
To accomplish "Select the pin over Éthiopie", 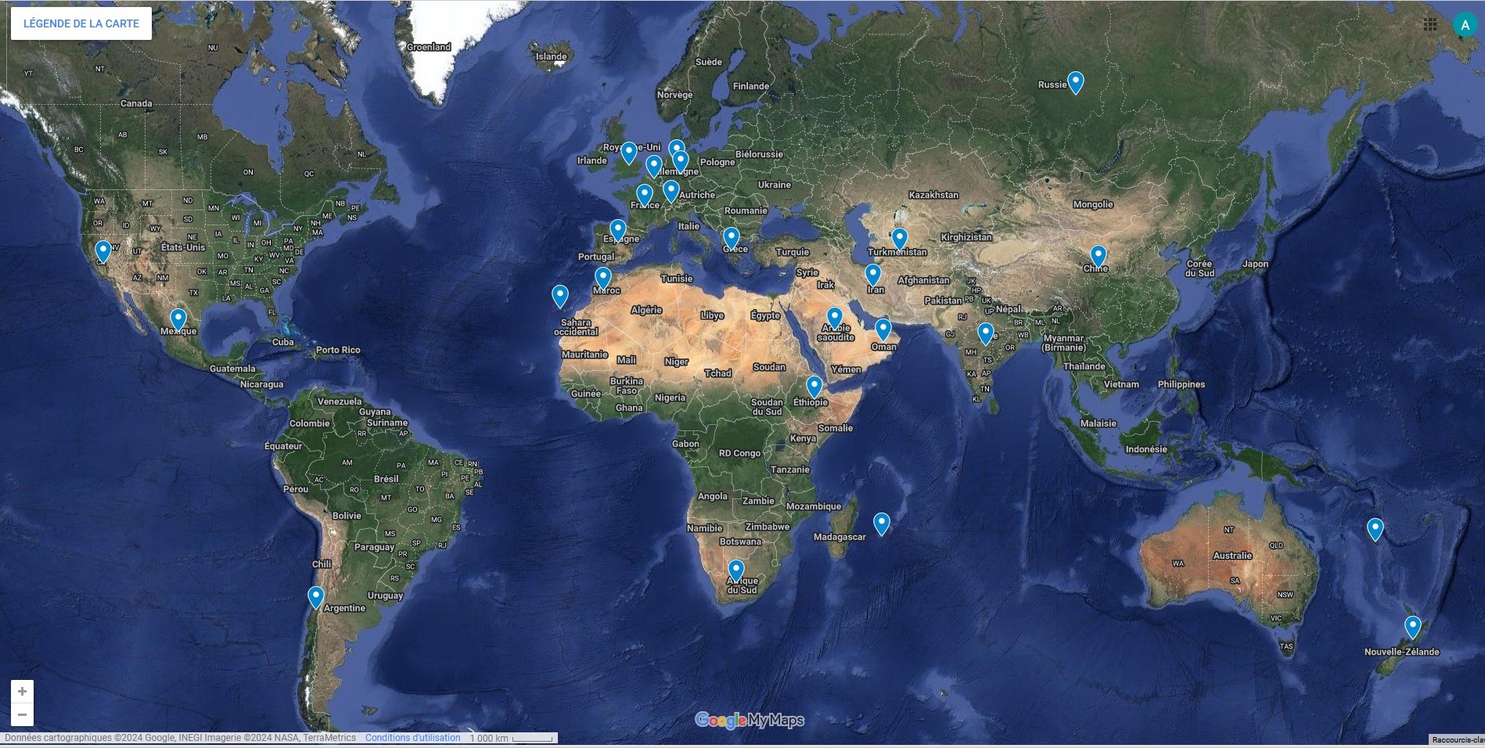I will click(814, 386).
